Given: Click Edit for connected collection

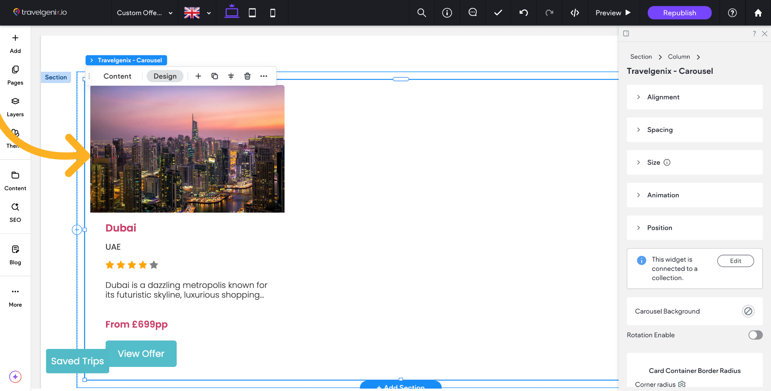Looking at the screenshot, I should 735,261.
